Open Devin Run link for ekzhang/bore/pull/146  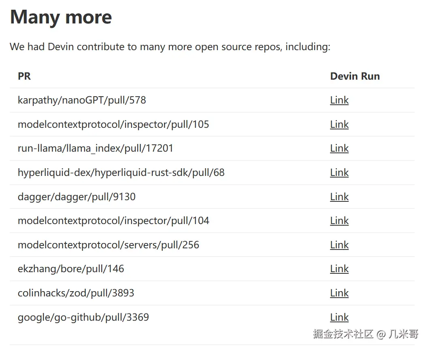point(339,269)
